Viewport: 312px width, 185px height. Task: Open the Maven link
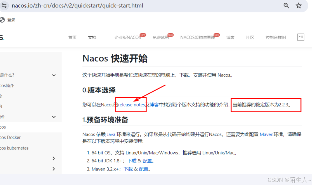pyautogui.click(x=267, y=134)
